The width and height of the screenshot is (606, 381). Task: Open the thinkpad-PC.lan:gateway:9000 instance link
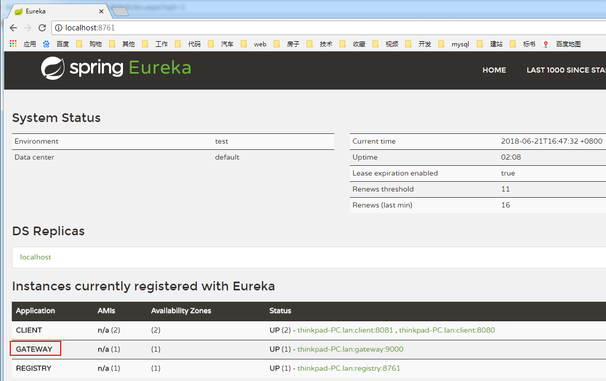click(350, 349)
